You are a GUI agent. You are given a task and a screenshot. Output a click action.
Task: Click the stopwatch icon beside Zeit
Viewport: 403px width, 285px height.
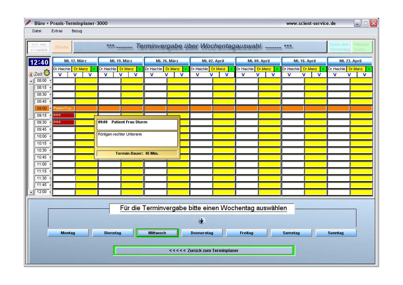(47, 73)
